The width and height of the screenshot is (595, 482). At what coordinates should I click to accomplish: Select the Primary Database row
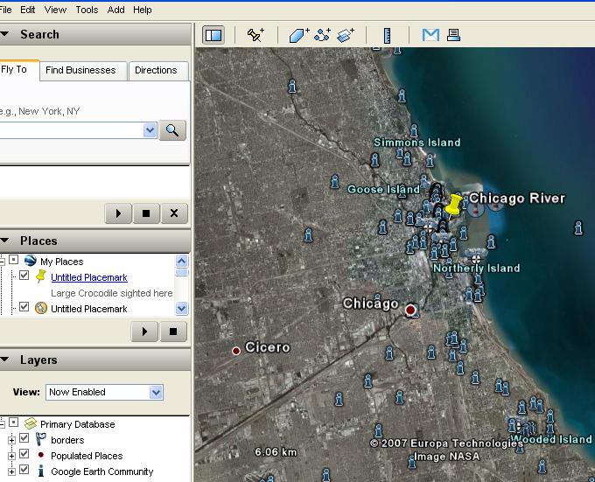click(x=77, y=424)
